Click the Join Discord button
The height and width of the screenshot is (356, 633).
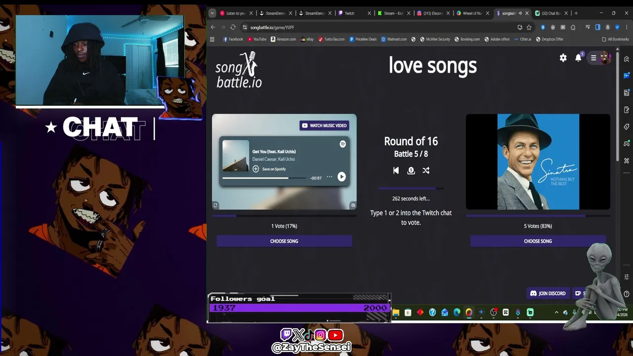point(548,293)
